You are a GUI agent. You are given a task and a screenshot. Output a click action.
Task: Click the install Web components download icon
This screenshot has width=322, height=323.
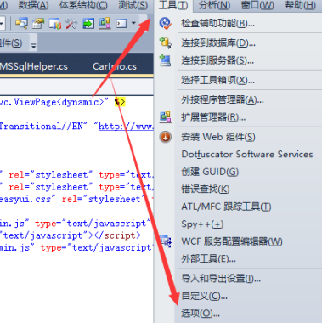165,137
